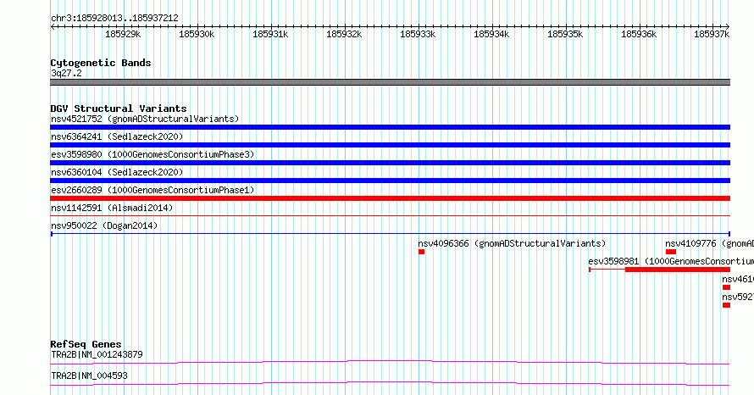Image resolution: width=754 pixels, height=395 pixels.
Task: Click the esv2660289 1000GenomesConsortiumPhase1 label
Action: pyautogui.click(x=152, y=190)
